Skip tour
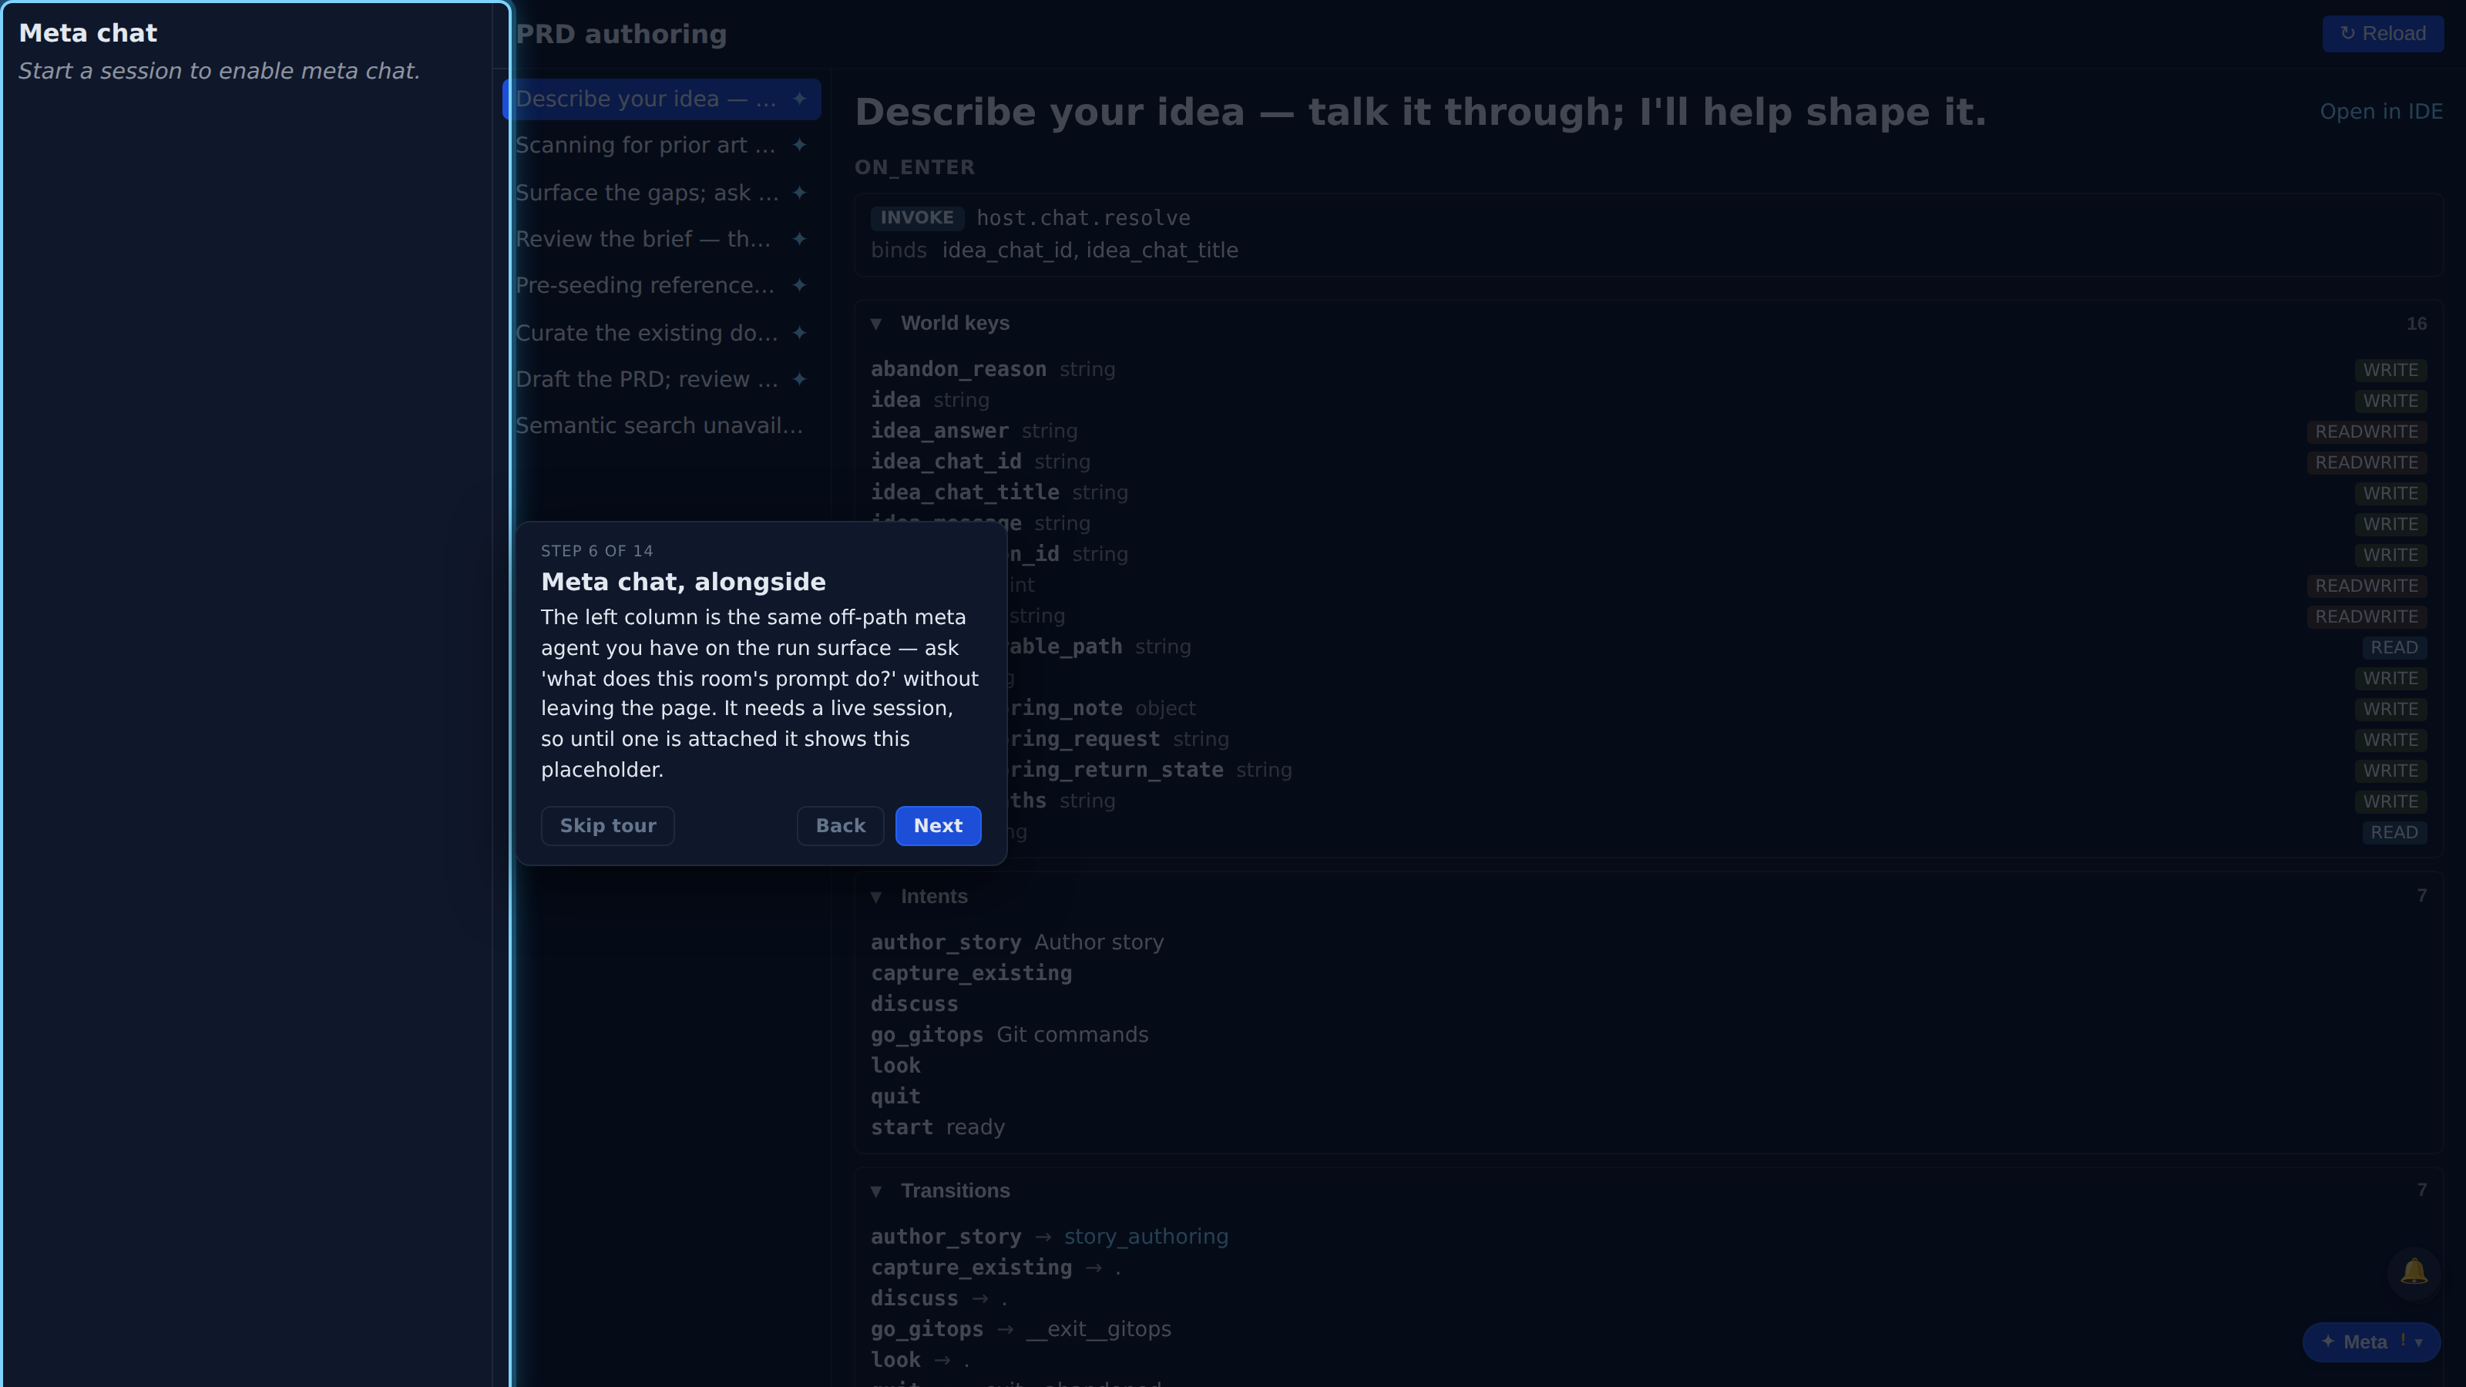The height and width of the screenshot is (1387, 2466). pyautogui.click(x=608, y=825)
